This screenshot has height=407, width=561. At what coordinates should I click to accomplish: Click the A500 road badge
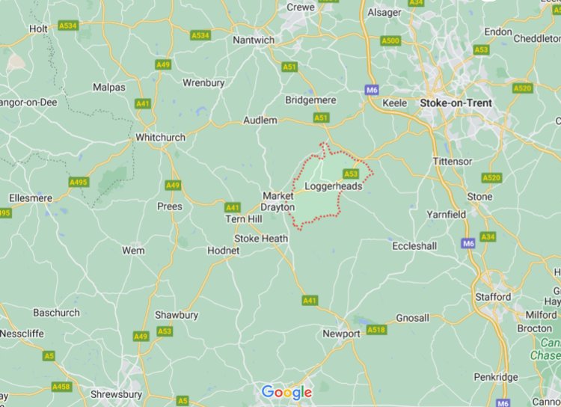pyautogui.click(x=390, y=41)
